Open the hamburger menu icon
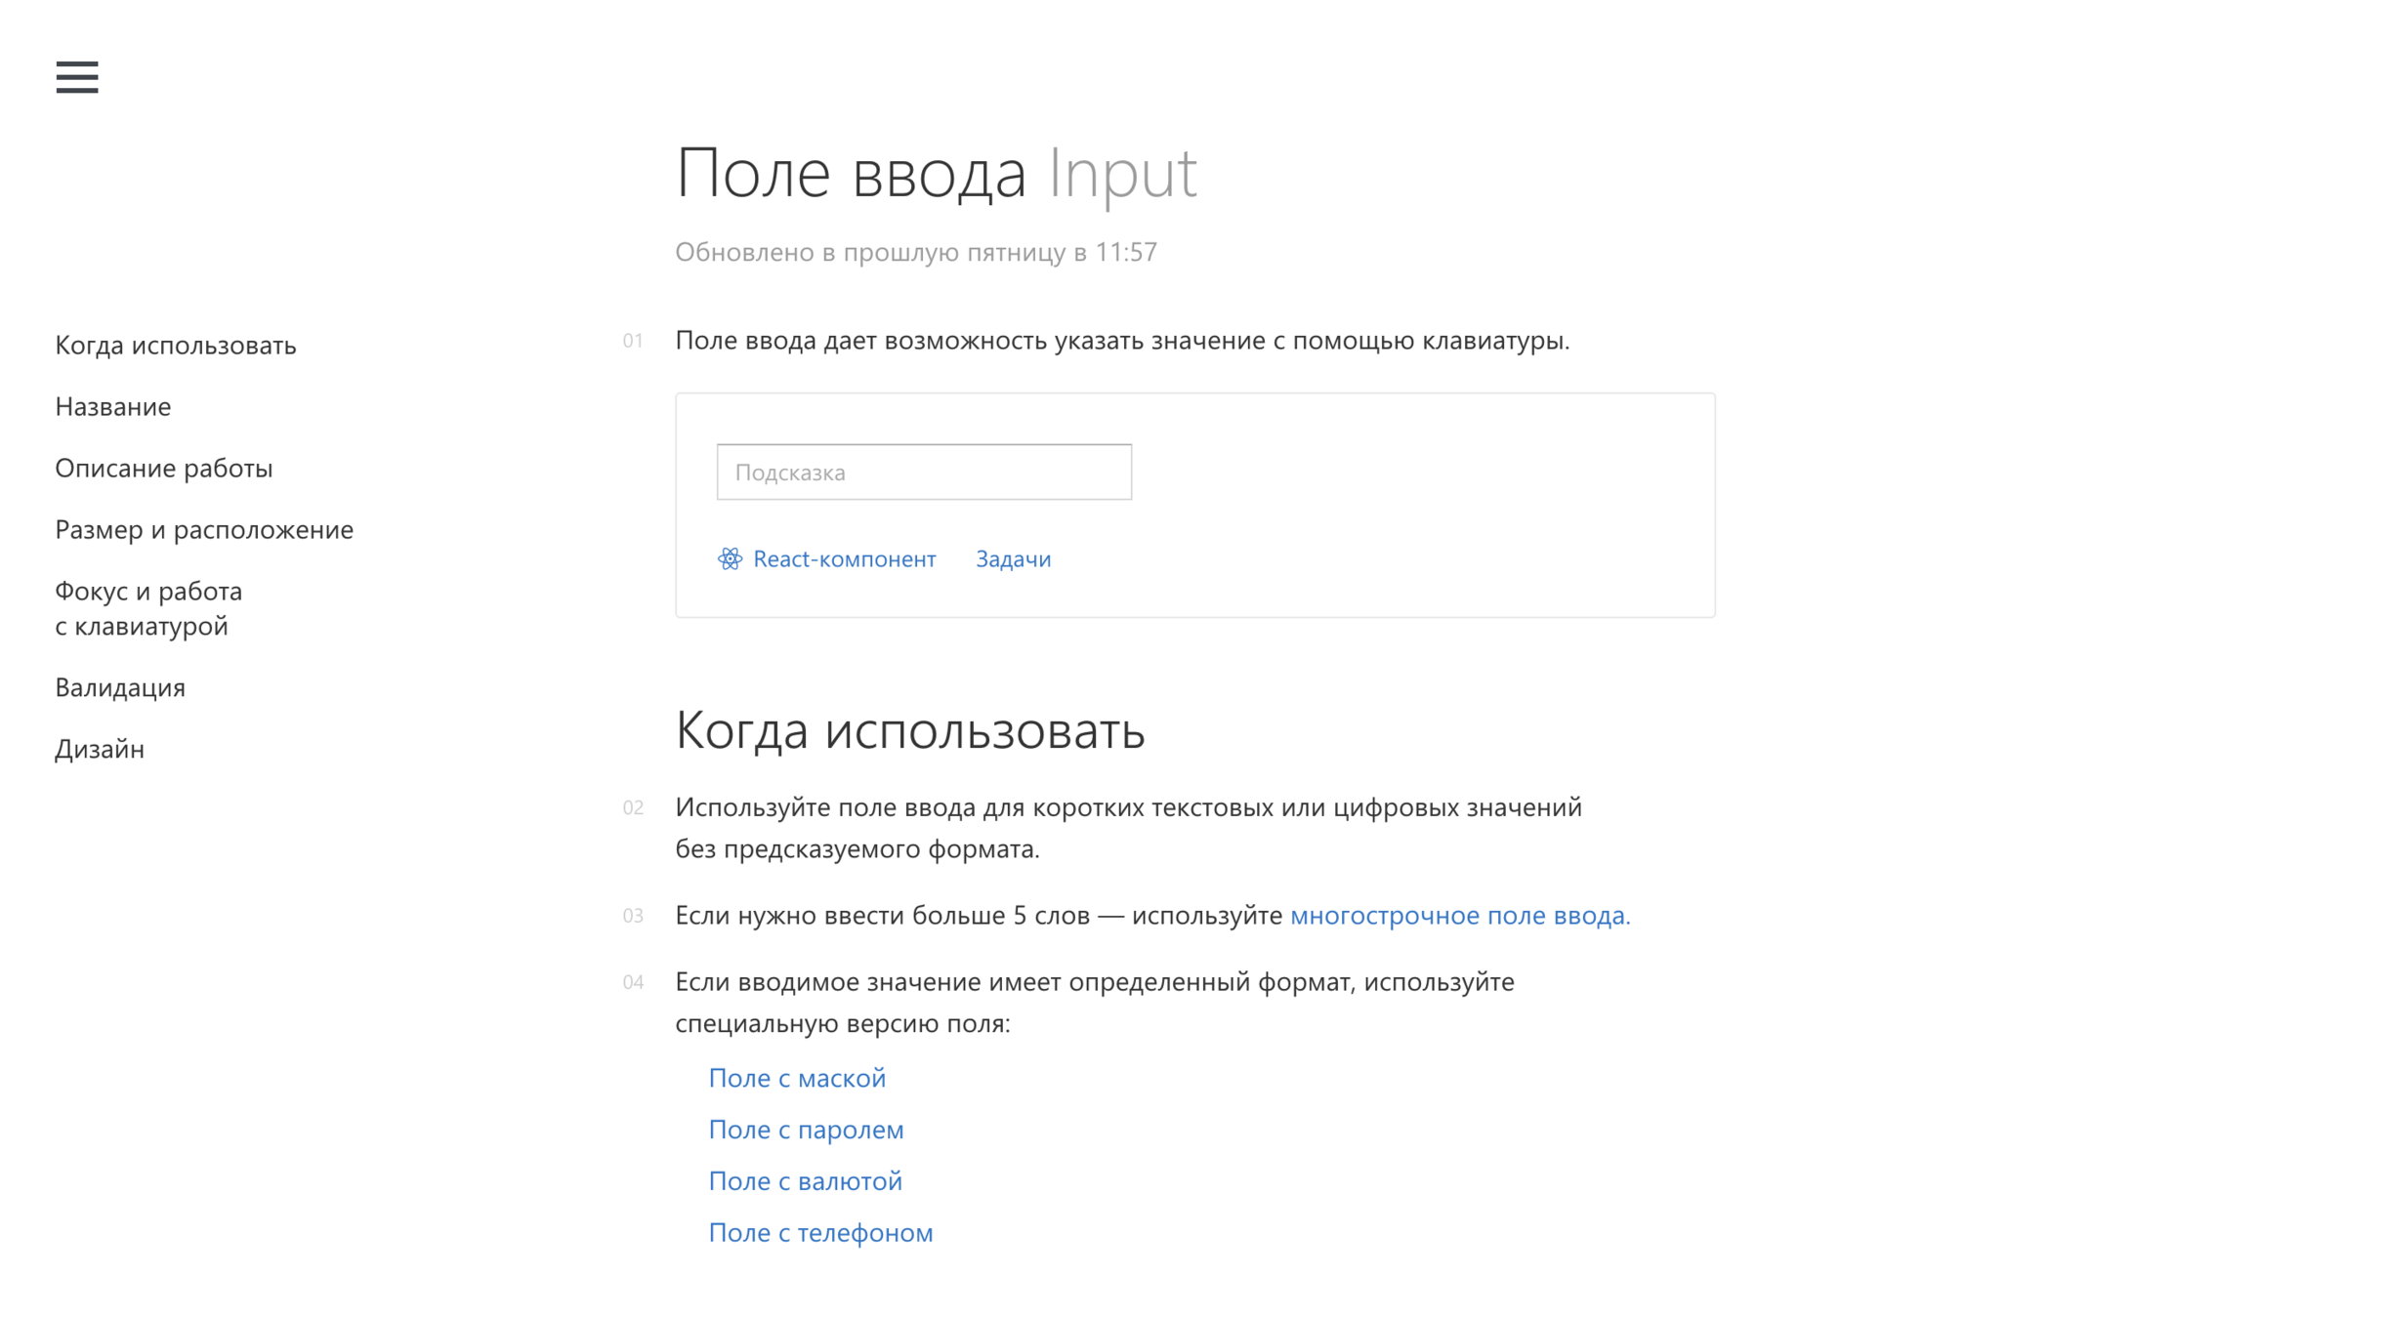The height and width of the screenshot is (1318, 2383). click(77, 77)
